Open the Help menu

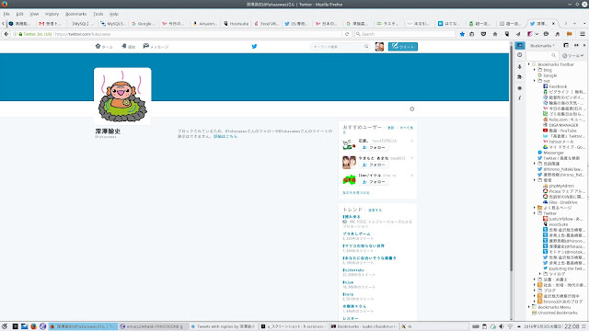click(114, 14)
